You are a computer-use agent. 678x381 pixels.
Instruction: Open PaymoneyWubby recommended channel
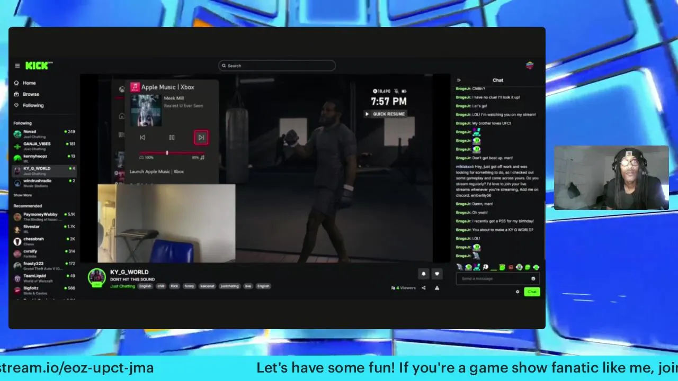click(x=44, y=216)
